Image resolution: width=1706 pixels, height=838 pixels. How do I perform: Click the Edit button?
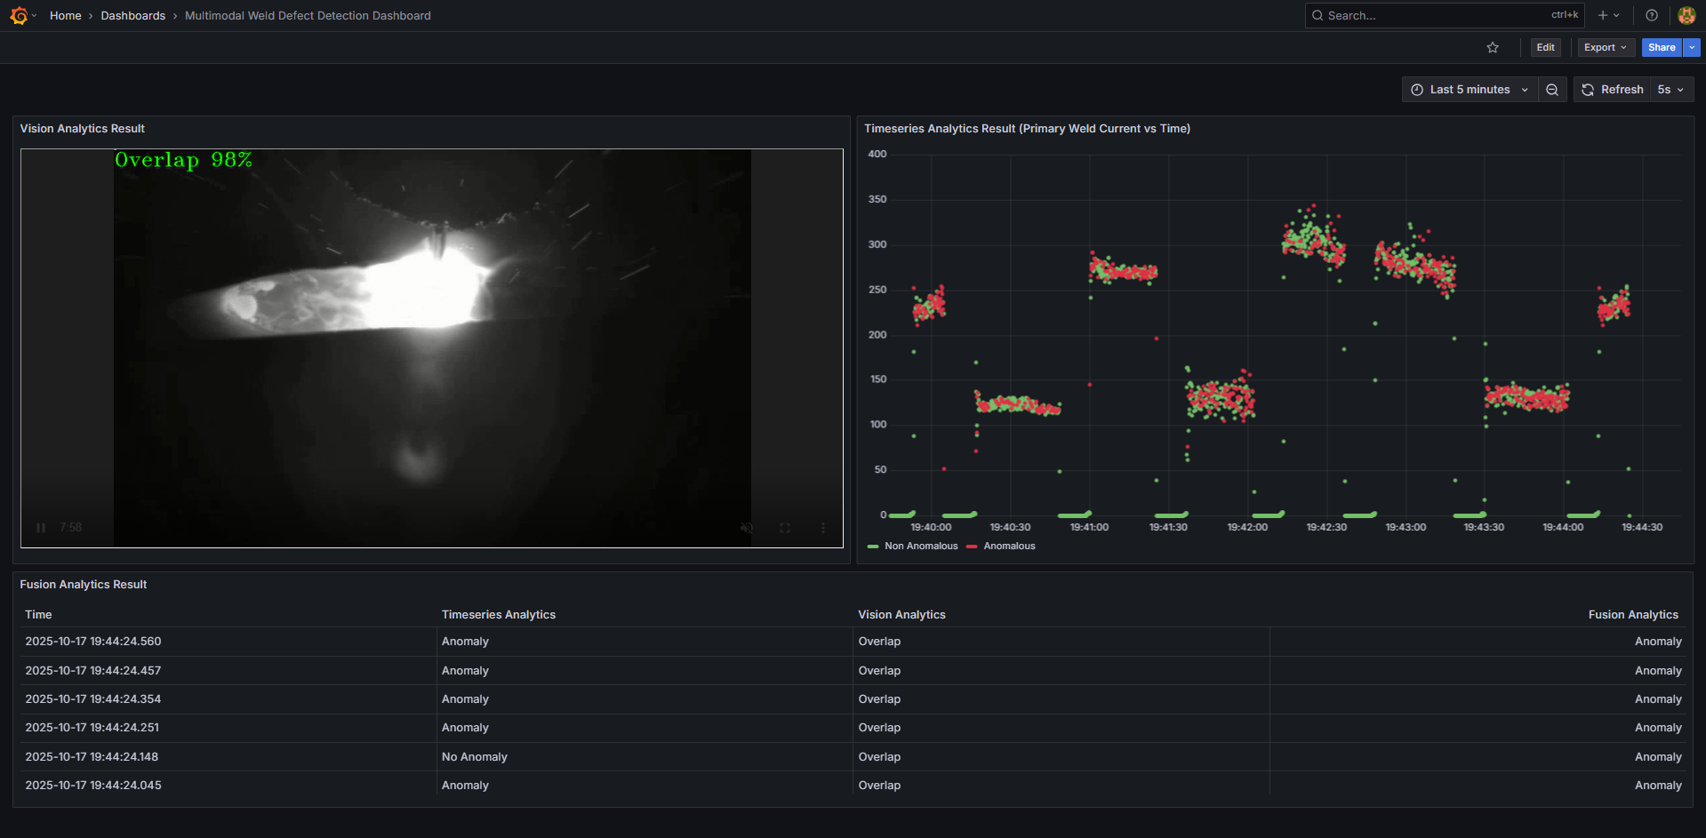(x=1544, y=47)
